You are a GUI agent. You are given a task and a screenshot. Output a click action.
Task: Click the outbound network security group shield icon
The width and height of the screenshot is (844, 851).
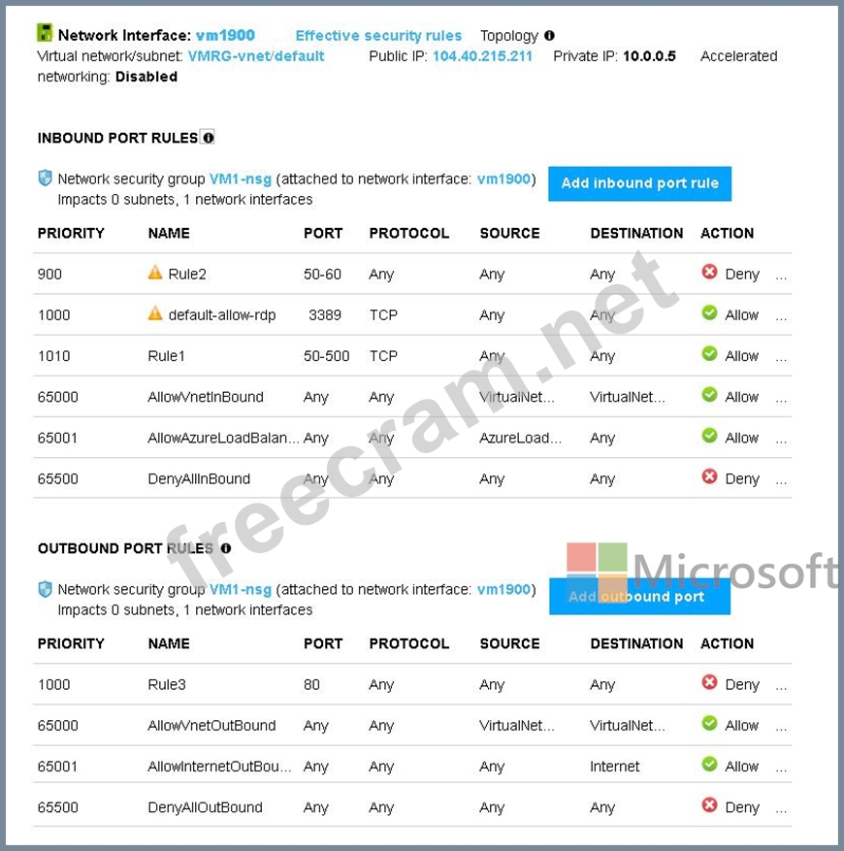tap(45, 589)
